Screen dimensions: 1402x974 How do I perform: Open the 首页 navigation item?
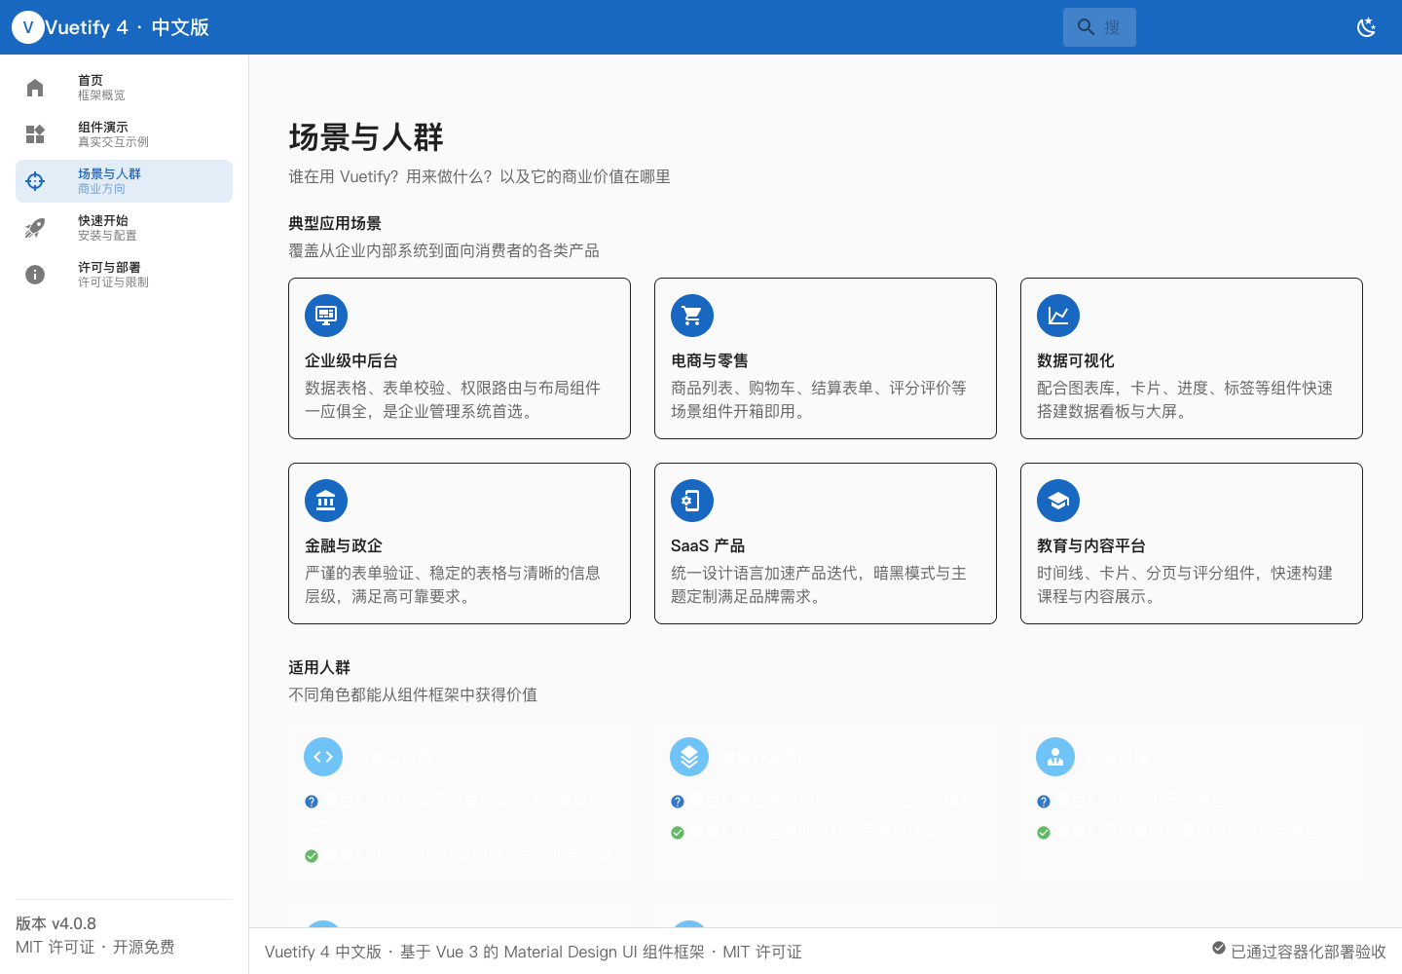tap(124, 88)
